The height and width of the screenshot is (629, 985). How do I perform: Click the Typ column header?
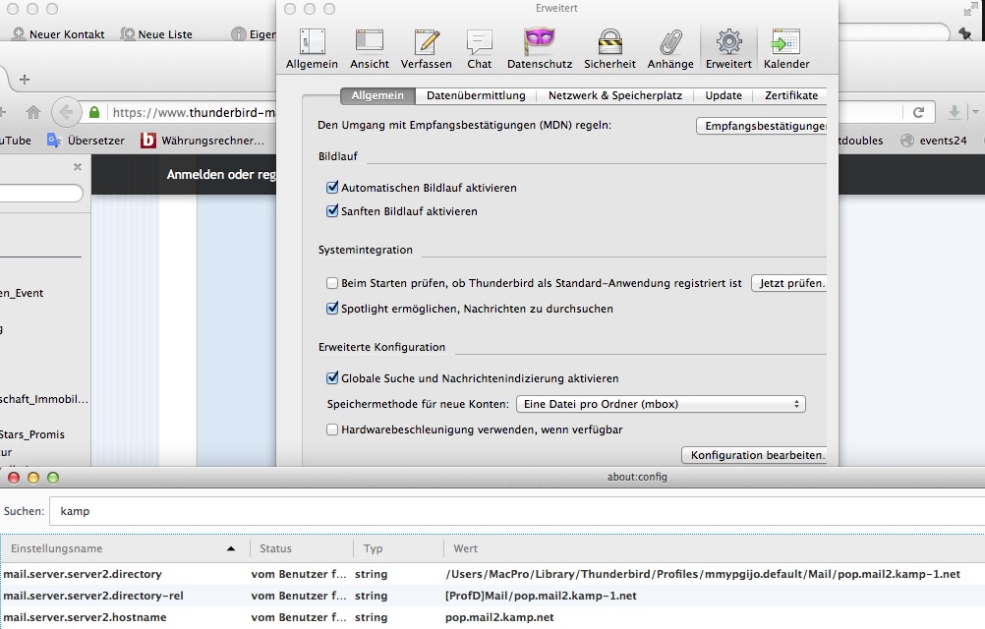(398, 548)
